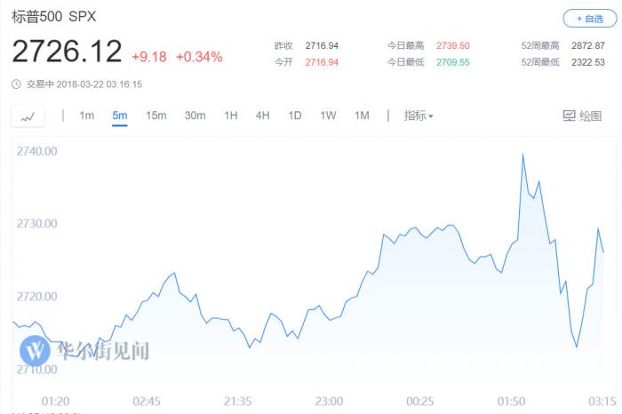The image size is (622, 414).
Task: Select the 5m interval tab
Action: (x=120, y=115)
